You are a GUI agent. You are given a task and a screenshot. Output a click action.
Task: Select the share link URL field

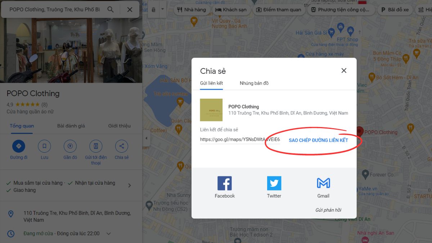coord(240,140)
